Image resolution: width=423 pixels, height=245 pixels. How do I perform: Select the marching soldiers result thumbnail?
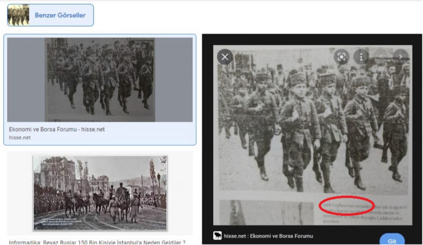click(x=100, y=79)
